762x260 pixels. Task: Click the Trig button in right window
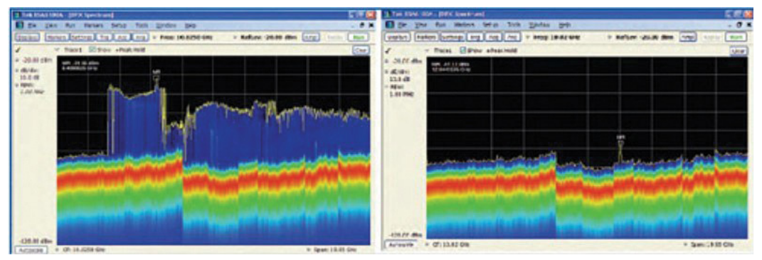475,37
